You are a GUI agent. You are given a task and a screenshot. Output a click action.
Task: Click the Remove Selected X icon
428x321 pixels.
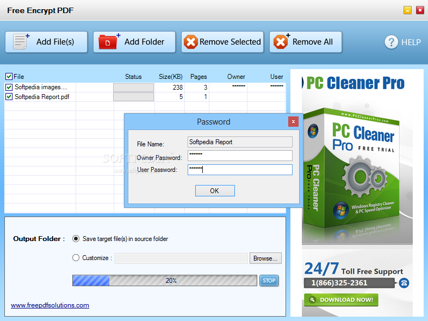191,42
